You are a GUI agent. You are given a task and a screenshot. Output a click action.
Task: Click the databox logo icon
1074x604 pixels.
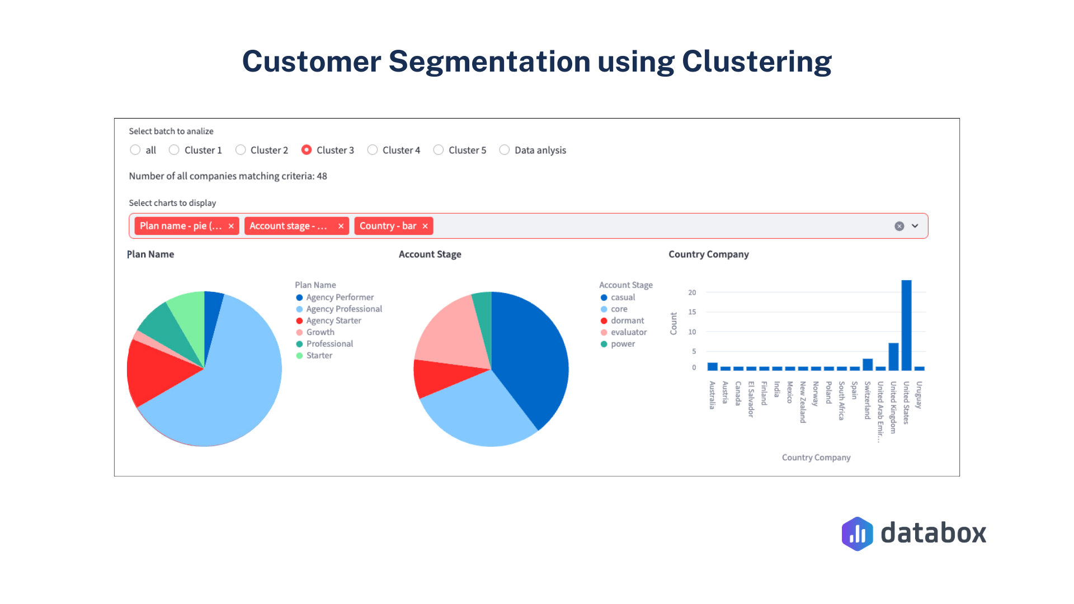tap(857, 534)
